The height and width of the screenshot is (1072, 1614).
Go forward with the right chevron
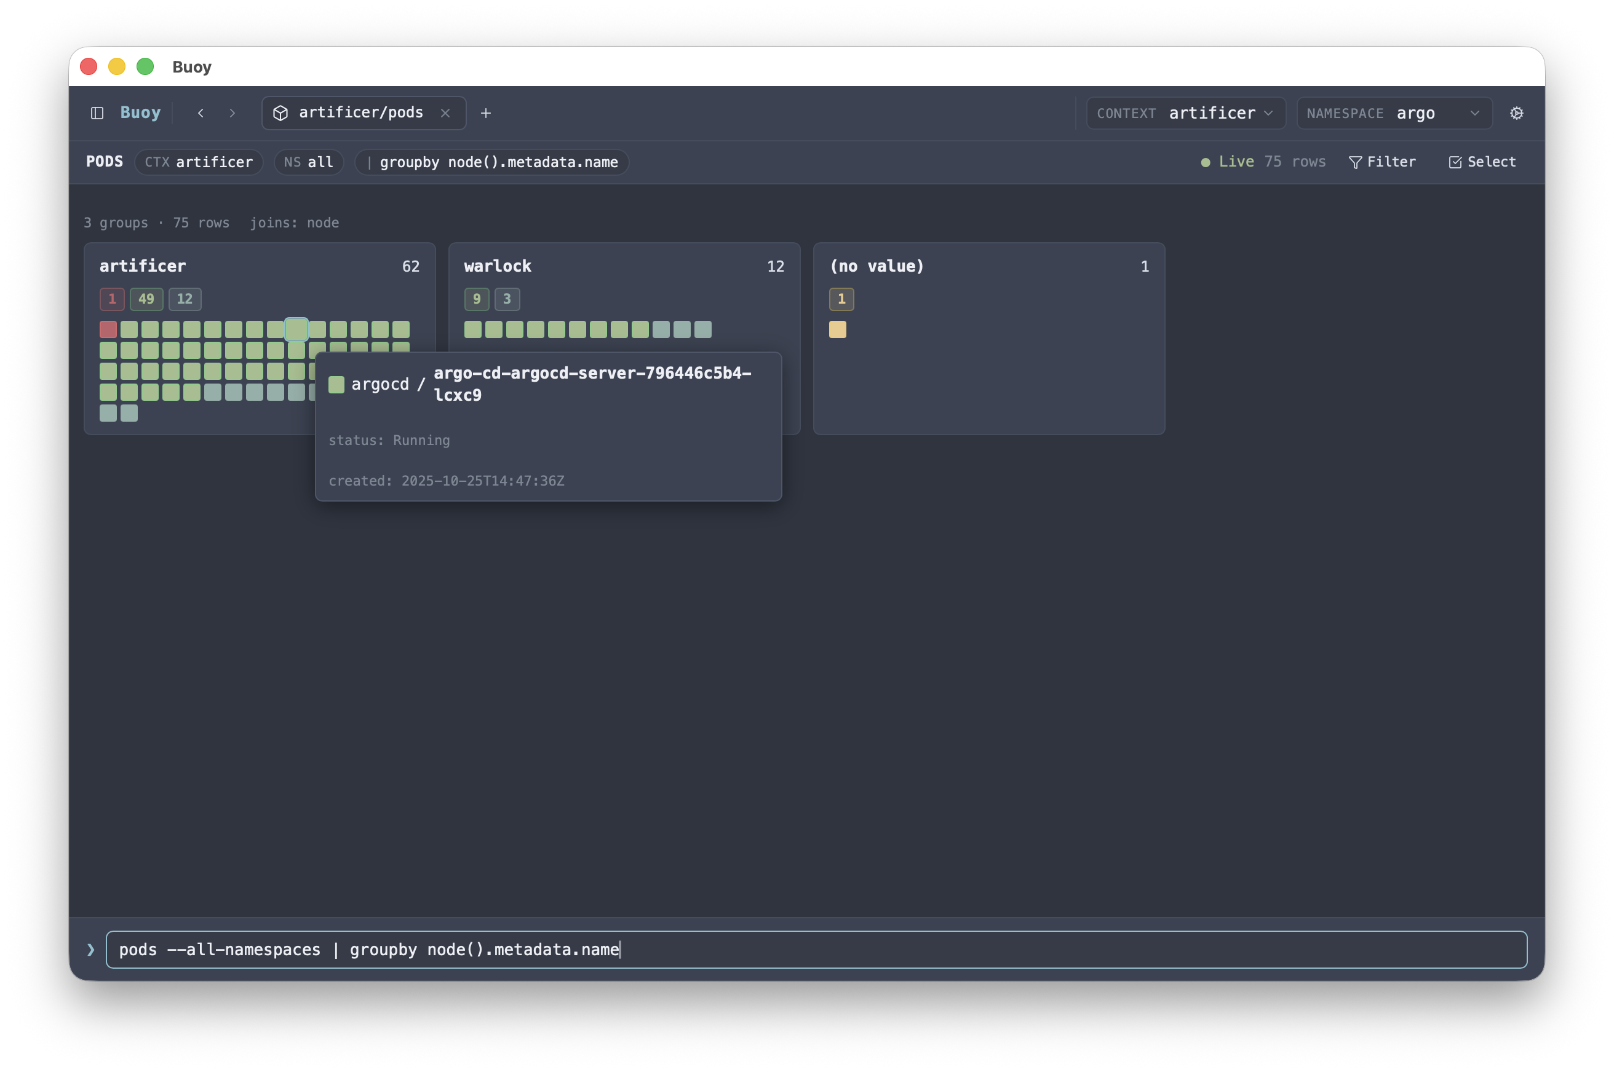232,113
